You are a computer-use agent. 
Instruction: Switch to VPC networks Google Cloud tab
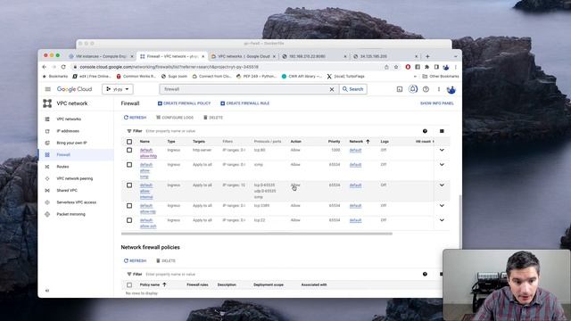tap(244, 56)
